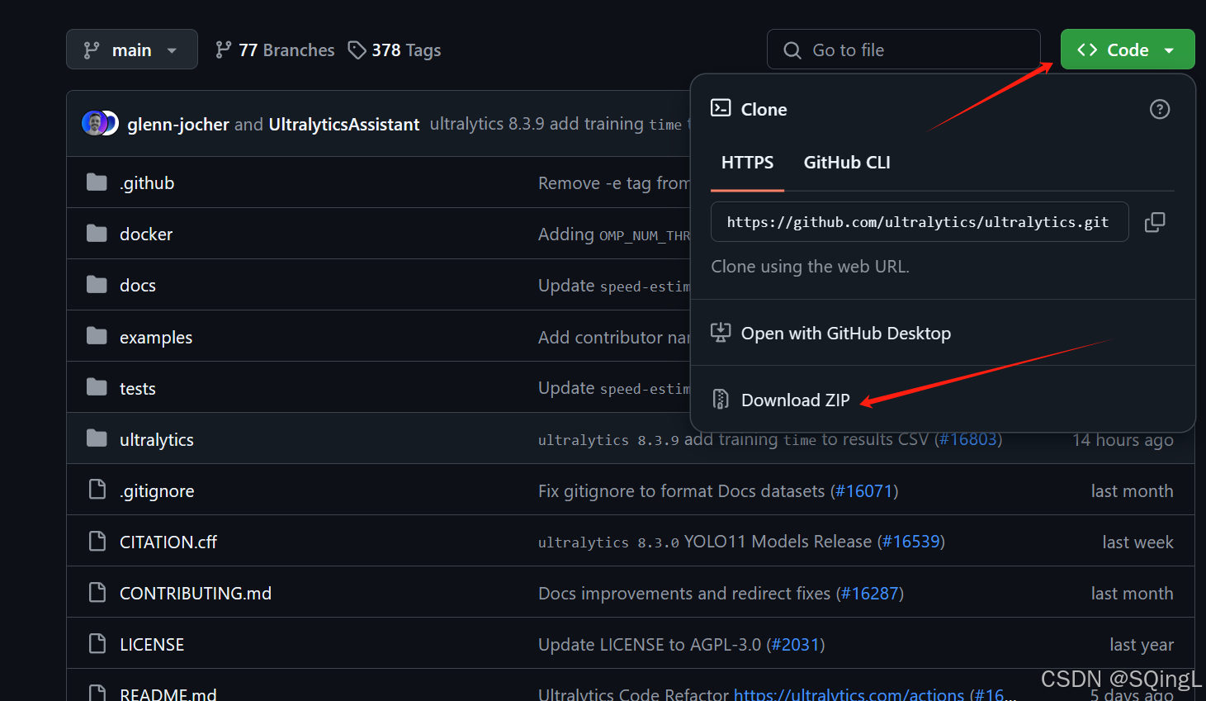Viewport: 1206px width, 701px height.
Task: Click the Download ZIP file icon
Action: point(721,400)
